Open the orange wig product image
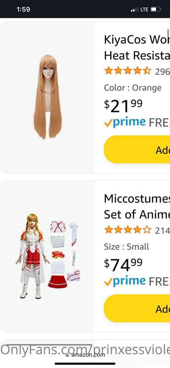 coord(48,97)
